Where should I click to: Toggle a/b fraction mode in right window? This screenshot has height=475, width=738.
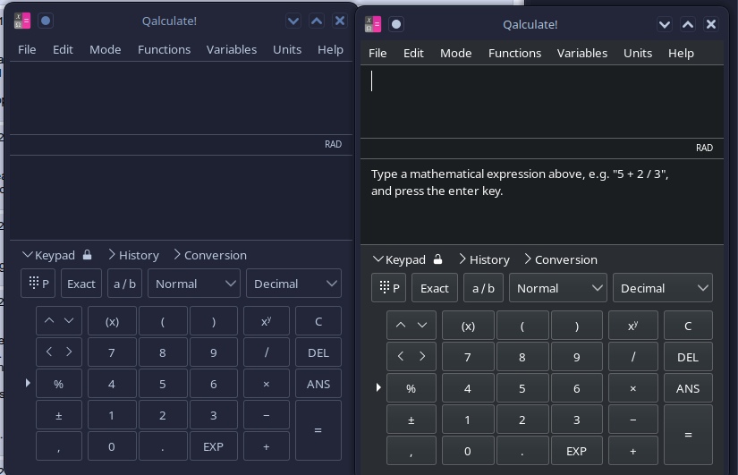click(483, 288)
